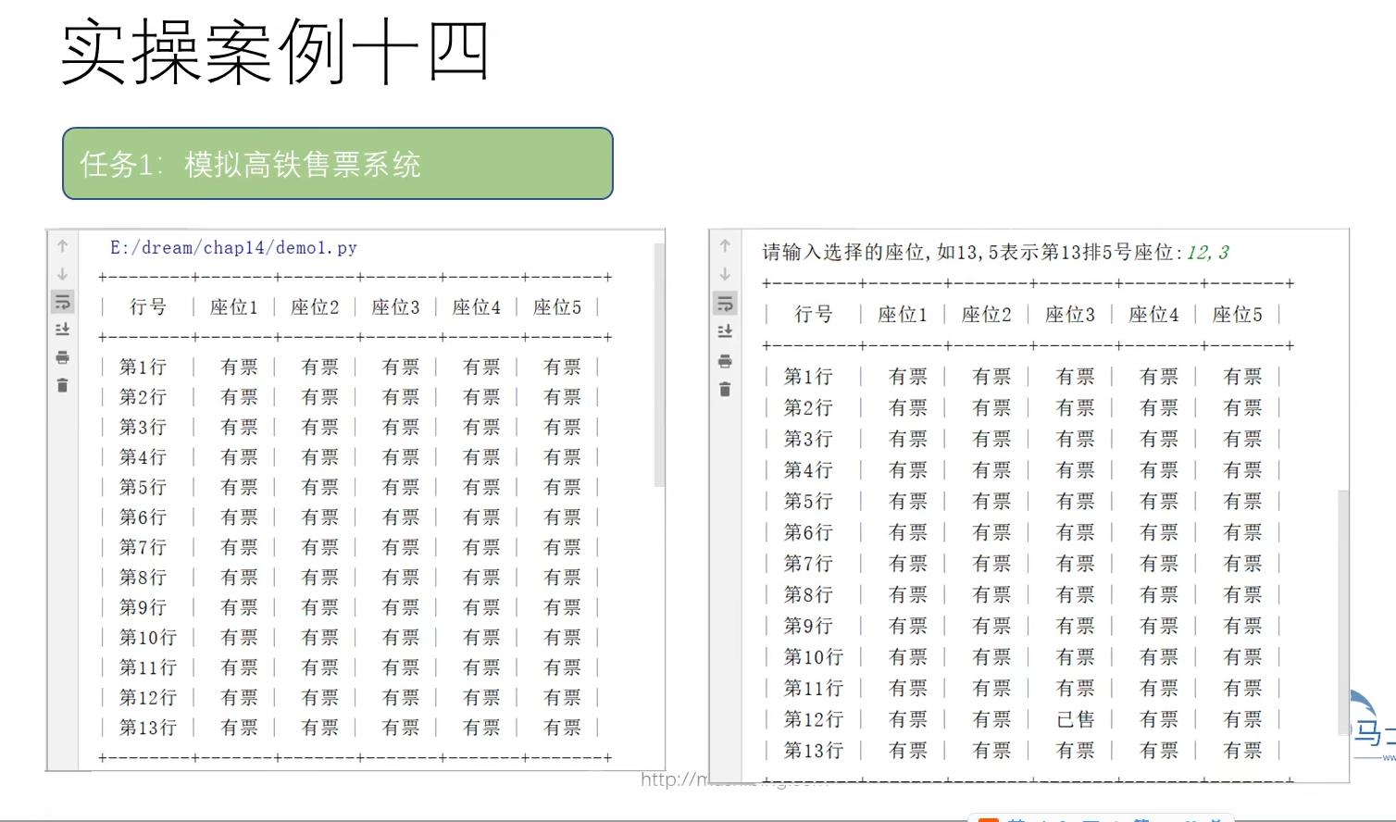Screen dimensions: 1396x822
Task: Select the 第10行 label in left console
Action: (147, 637)
